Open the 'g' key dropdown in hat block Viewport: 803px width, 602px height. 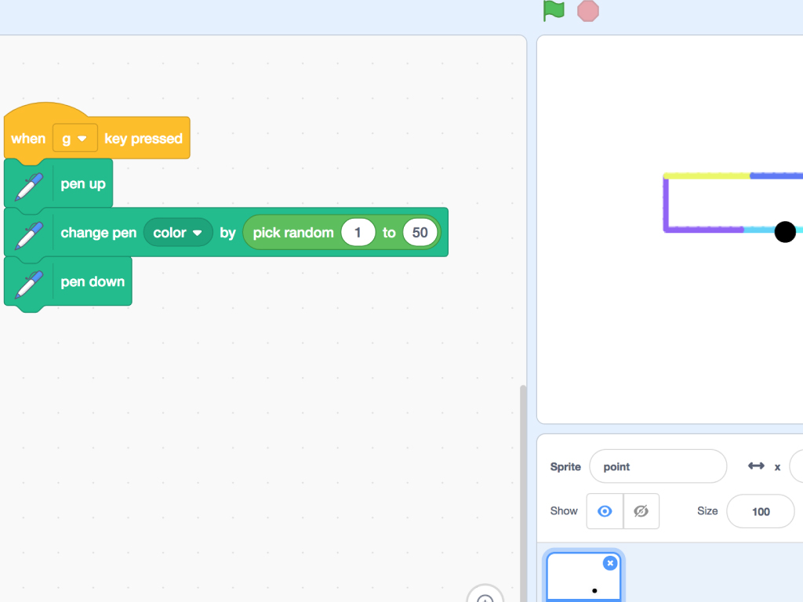coord(74,138)
